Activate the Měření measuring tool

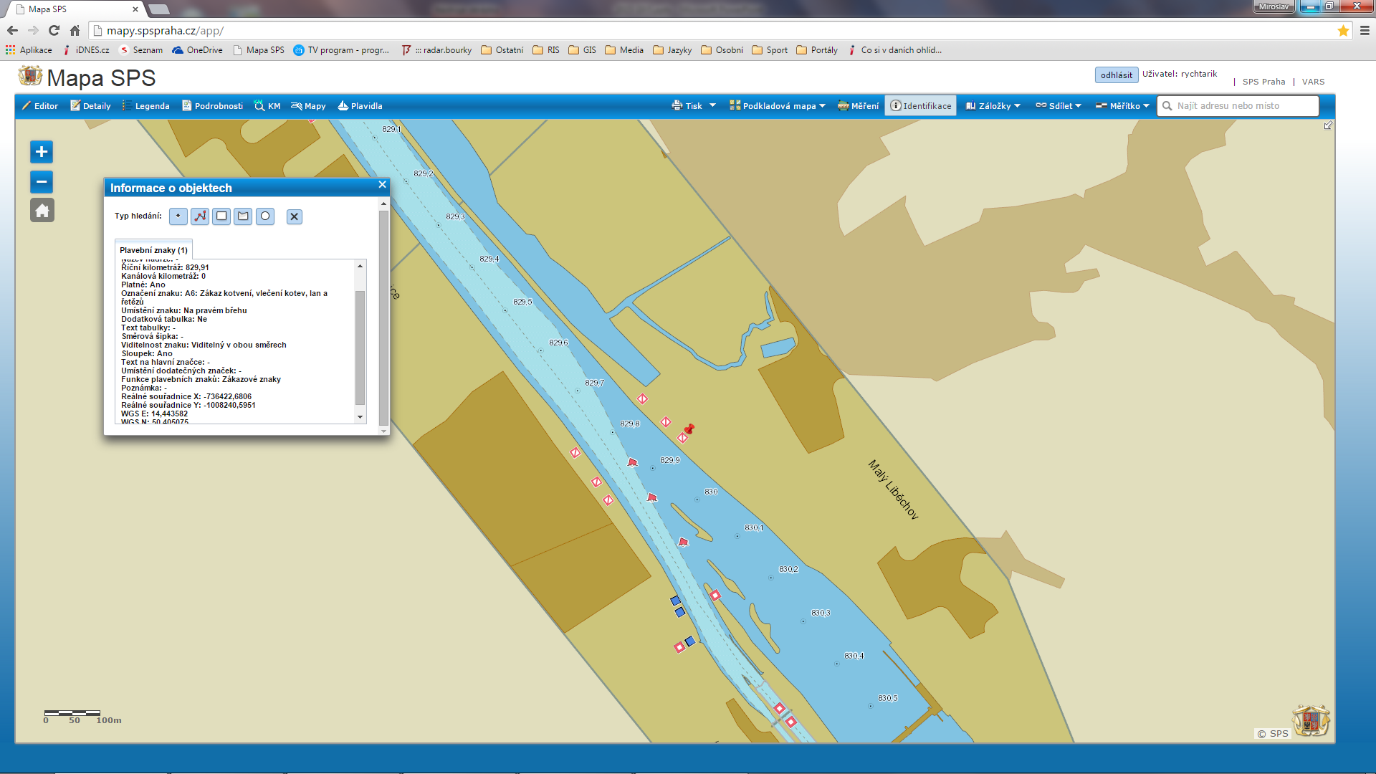pyautogui.click(x=858, y=106)
